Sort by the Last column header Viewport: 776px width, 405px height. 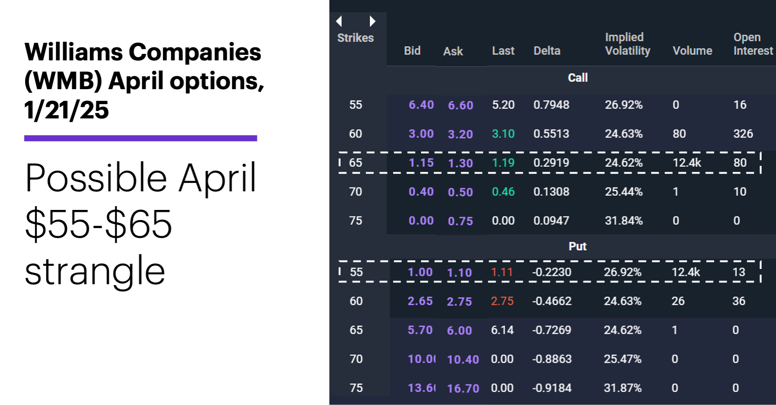(x=503, y=51)
